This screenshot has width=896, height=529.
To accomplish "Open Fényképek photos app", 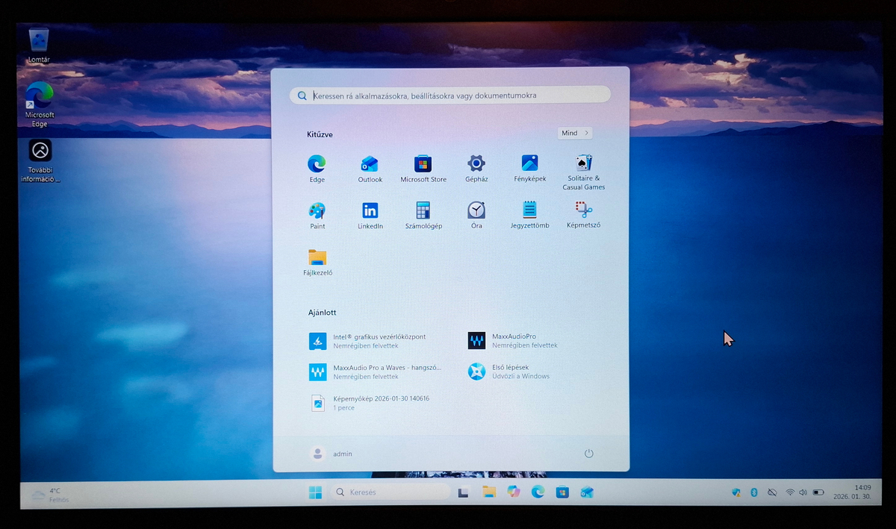I will (529, 169).
